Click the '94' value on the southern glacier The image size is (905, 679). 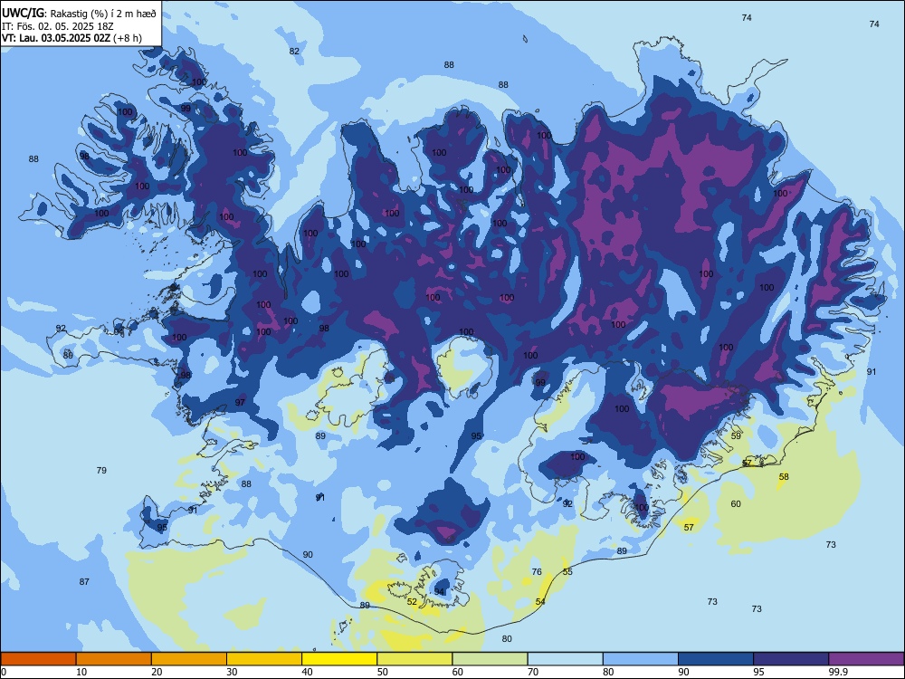pos(440,592)
